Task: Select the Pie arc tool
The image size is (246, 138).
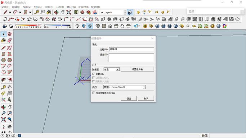Action: [x=10, y=72]
